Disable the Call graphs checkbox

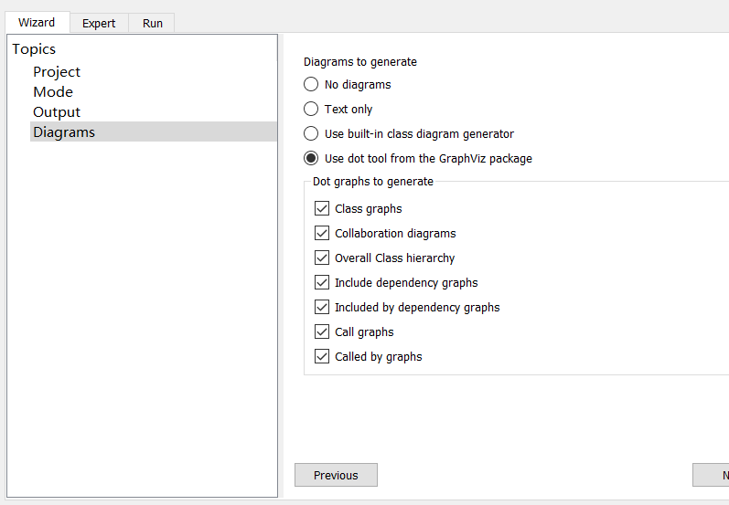(322, 332)
